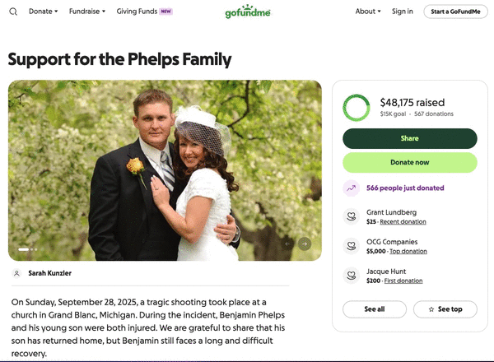Image resolution: width=494 pixels, height=362 pixels.
Task: Expand the Fundraise dropdown menu
Action: [86, 12]
